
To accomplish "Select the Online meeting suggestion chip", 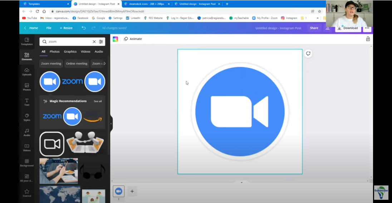I will [x=77, y=64].
